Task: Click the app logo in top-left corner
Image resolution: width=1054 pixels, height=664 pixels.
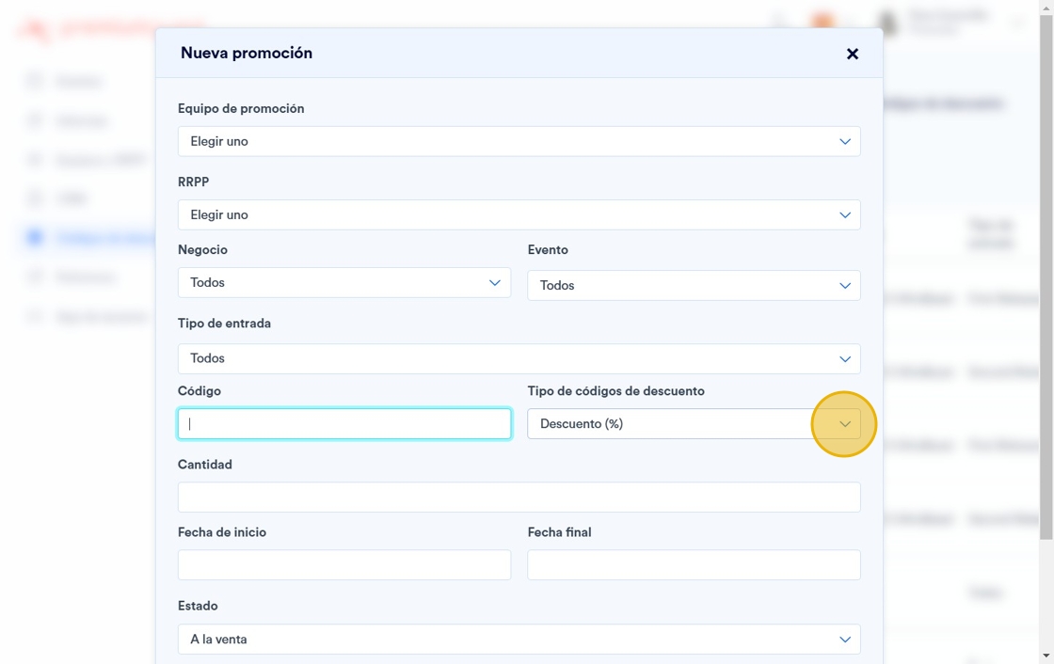Action: point(36,29)
